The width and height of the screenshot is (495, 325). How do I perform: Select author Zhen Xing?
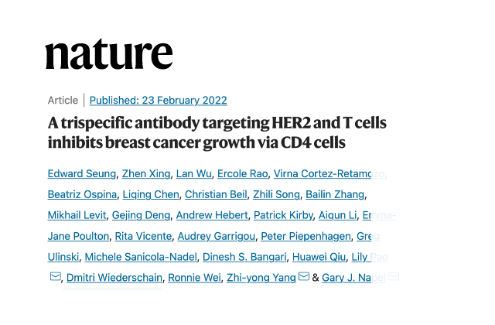(x=146, y=173)
